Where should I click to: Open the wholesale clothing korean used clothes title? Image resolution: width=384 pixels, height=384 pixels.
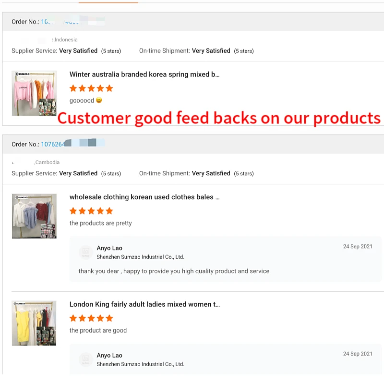144,197
